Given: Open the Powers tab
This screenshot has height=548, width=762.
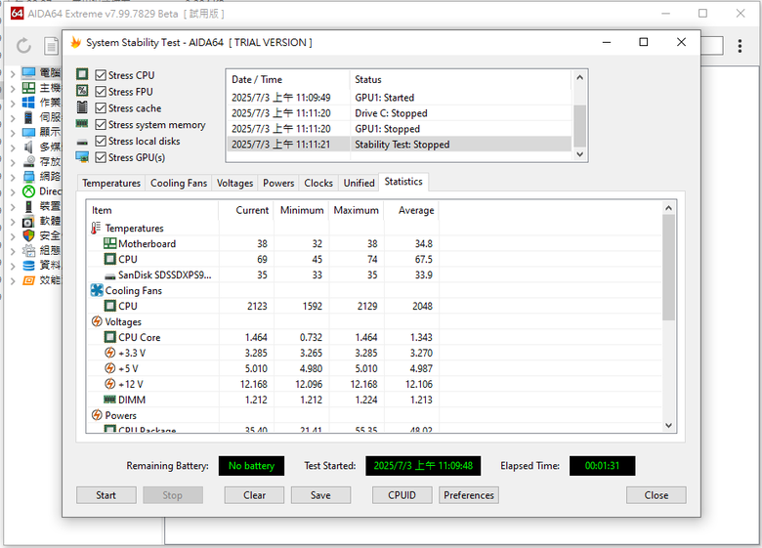Looking at the screenshot, I should (278, 183).
